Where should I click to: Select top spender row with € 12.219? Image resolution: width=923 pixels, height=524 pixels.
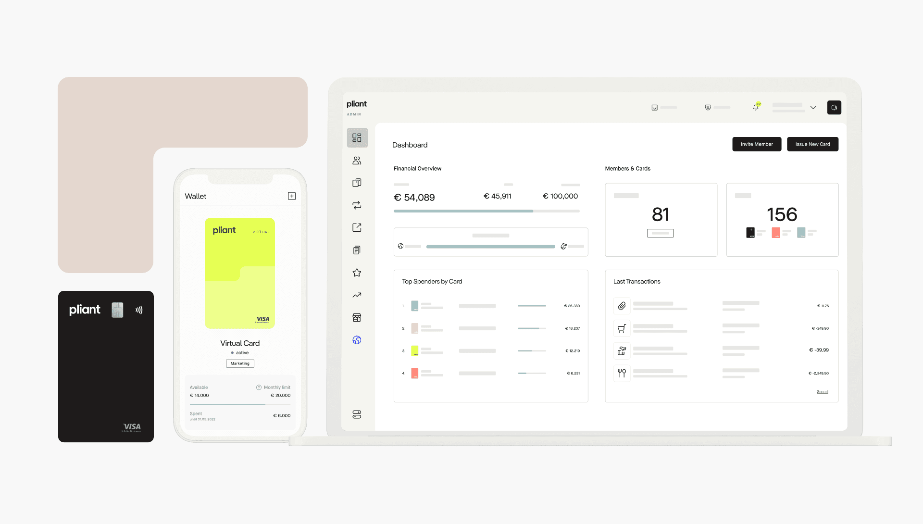491,351
